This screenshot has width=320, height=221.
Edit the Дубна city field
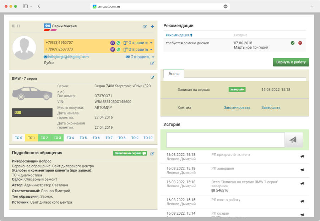point(152,63)
